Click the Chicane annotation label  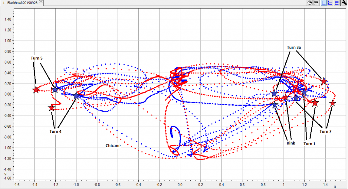point(113,145)
